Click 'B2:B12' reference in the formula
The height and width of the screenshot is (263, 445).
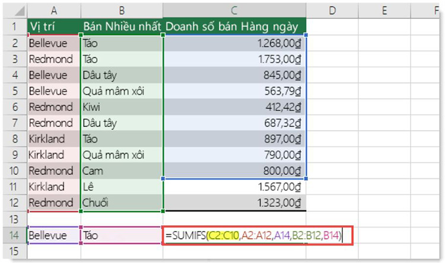click(306, 235)
